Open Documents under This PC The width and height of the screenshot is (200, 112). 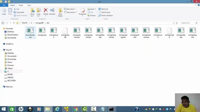coord(10,56)
